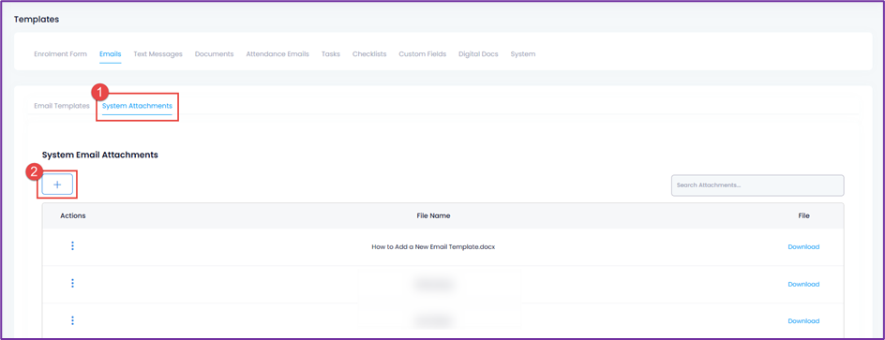Viewport: 885px width, 340px height.
Task: Click the Search Attachments field
Action: 757,185
